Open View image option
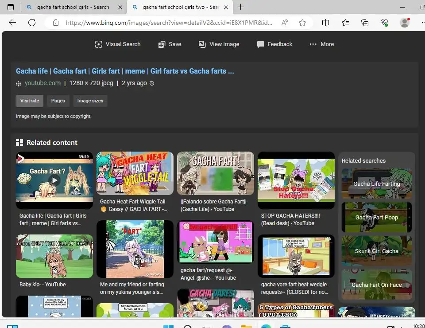The height and width of the screenshot is (328, 425). [219, 44]
